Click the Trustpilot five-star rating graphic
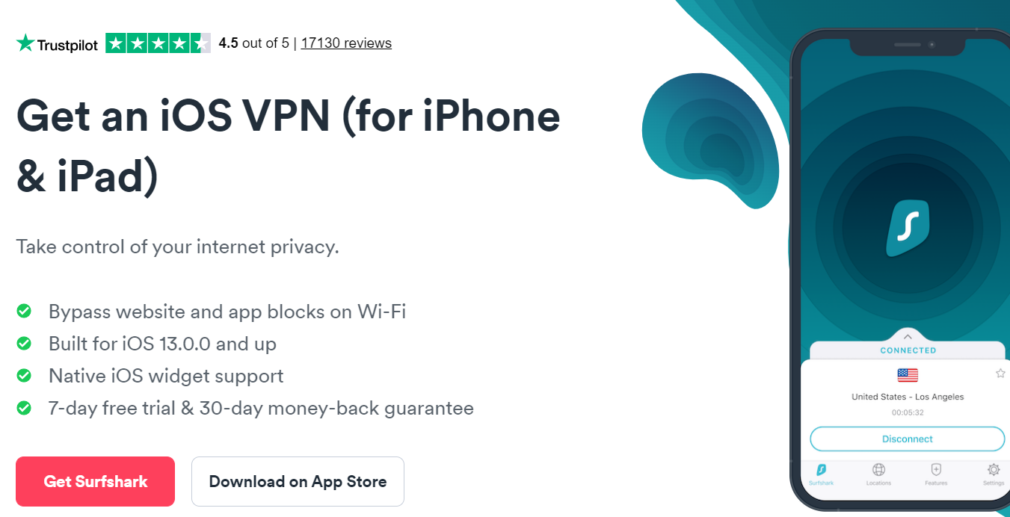1010x517 pixels. [158, 43]
